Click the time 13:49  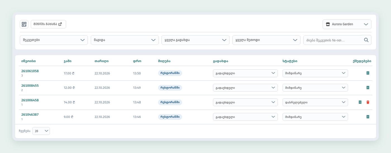pos(137,88)
